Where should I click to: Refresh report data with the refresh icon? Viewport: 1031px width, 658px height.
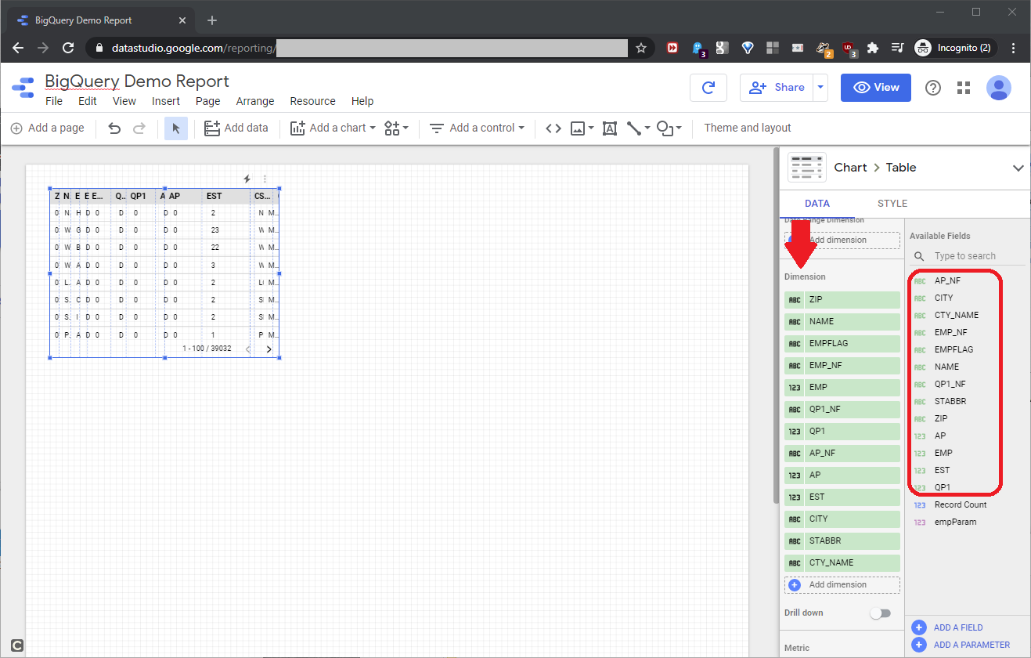click(708, 88)
